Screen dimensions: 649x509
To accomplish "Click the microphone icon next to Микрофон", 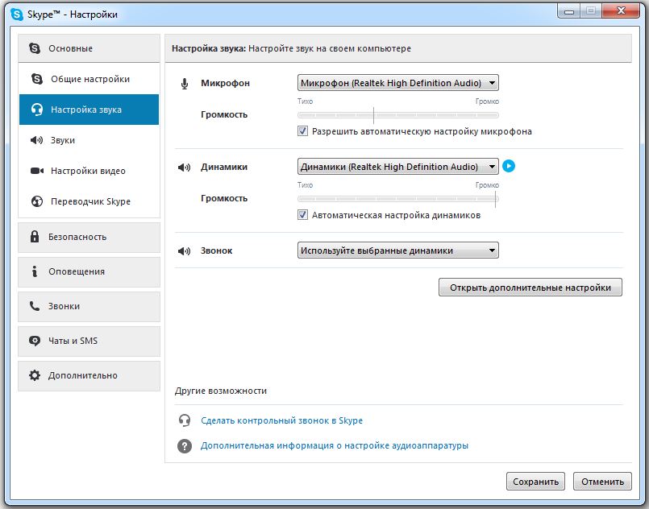I will (185, 84).
